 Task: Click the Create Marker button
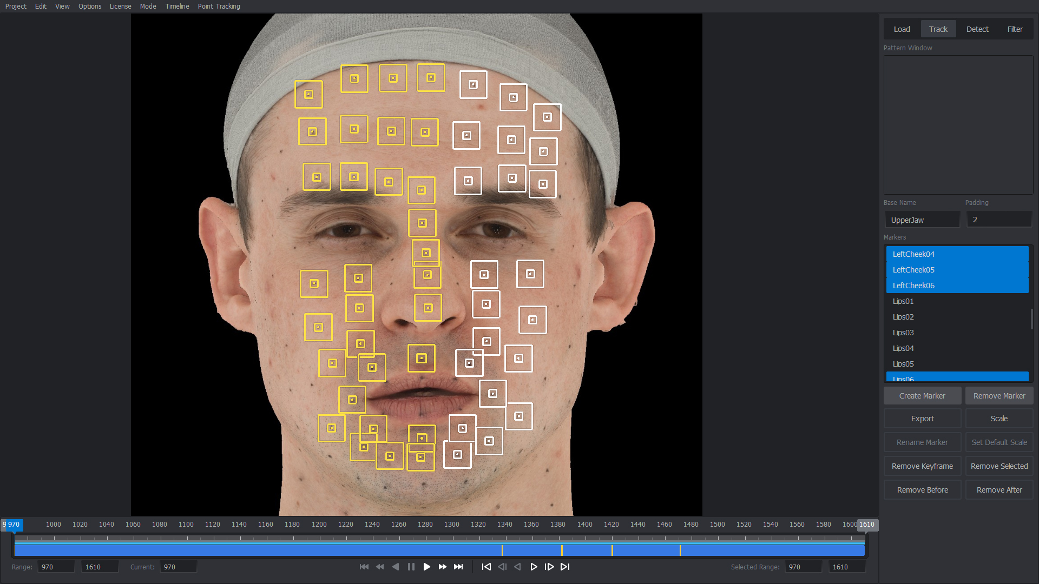tap(922, 396)
